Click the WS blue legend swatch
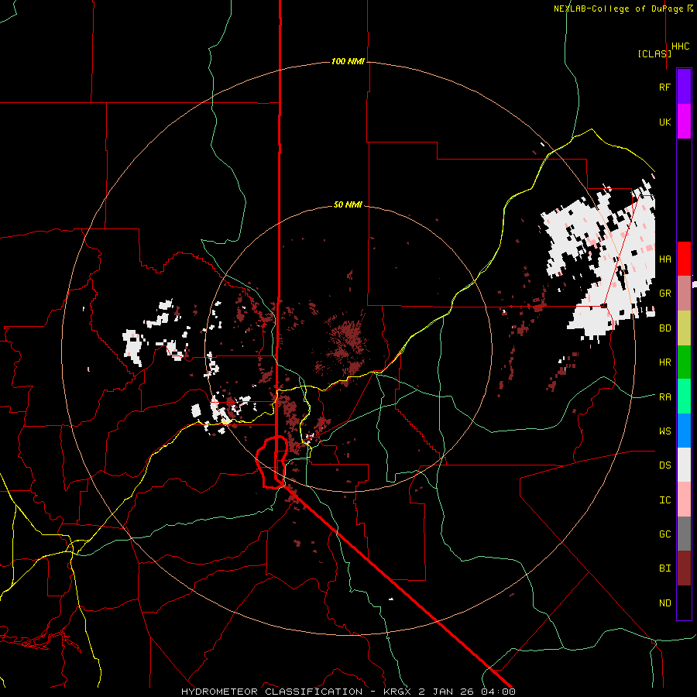 click(684, 431)
